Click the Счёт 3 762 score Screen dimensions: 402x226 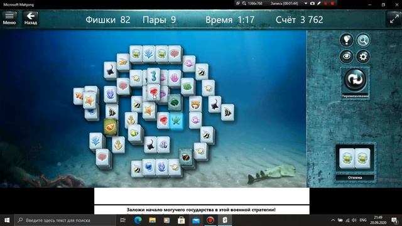coord(299,19)
